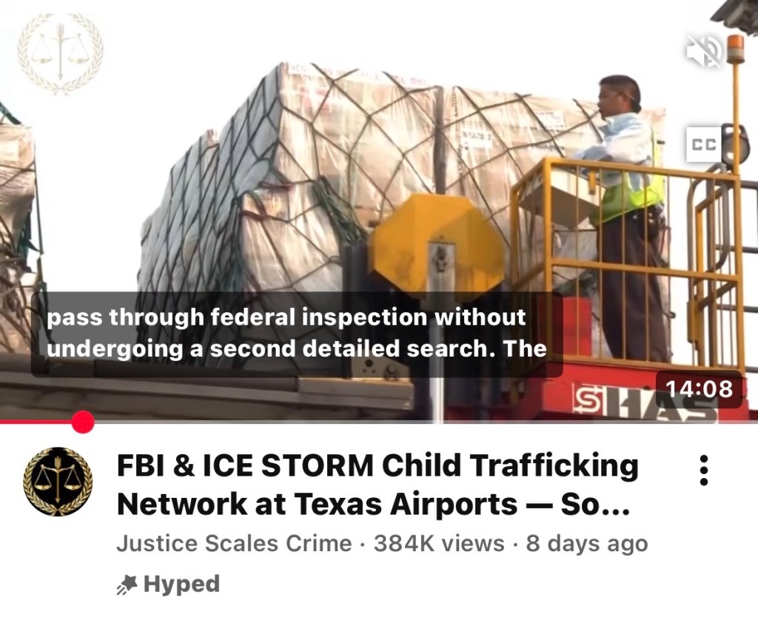Click the truncated title ending "So..."
This screenshot has height=620, width=758.
594,505
